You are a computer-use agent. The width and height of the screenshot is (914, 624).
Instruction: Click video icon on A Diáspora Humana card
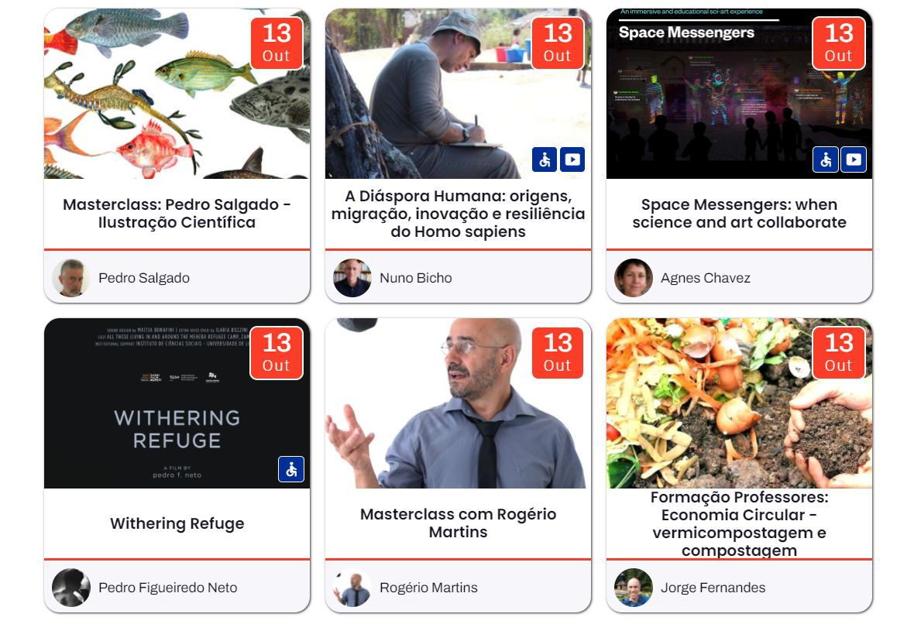572,159
